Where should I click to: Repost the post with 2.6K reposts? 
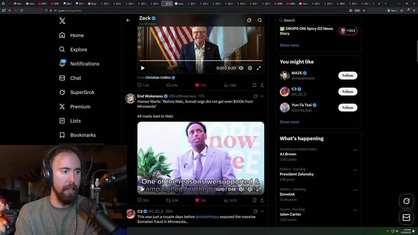tap(172, 200)
